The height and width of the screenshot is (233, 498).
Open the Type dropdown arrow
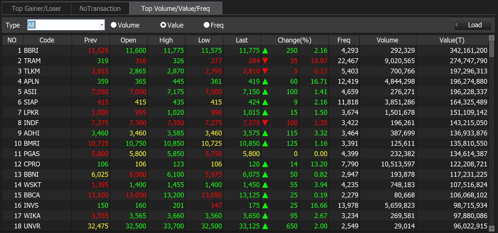pos(102,25)
